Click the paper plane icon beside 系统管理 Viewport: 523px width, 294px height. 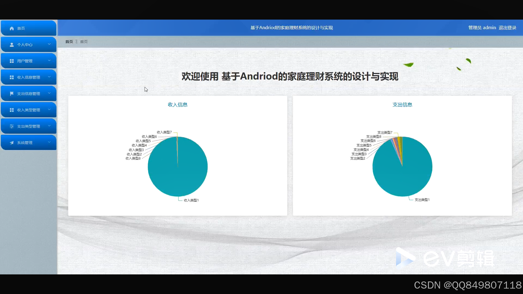click(12, 143)
